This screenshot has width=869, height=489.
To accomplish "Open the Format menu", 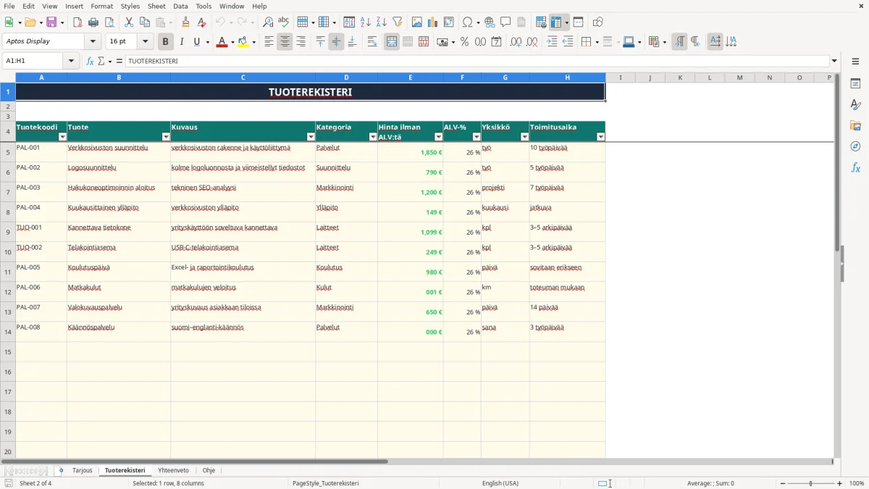I will [x=101, y=6].
